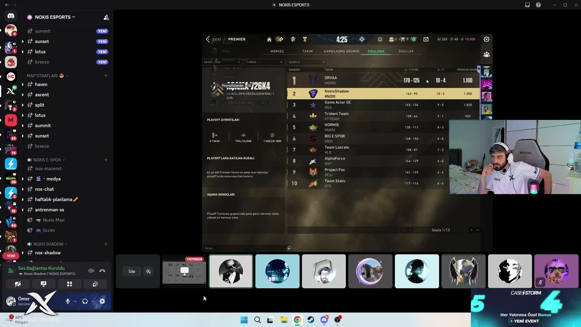The width and height of the screenshot is (581, 327).
Task: Select the green-outlined speaking participant tile
Action: pyautogui.click(x=231, y=271)
